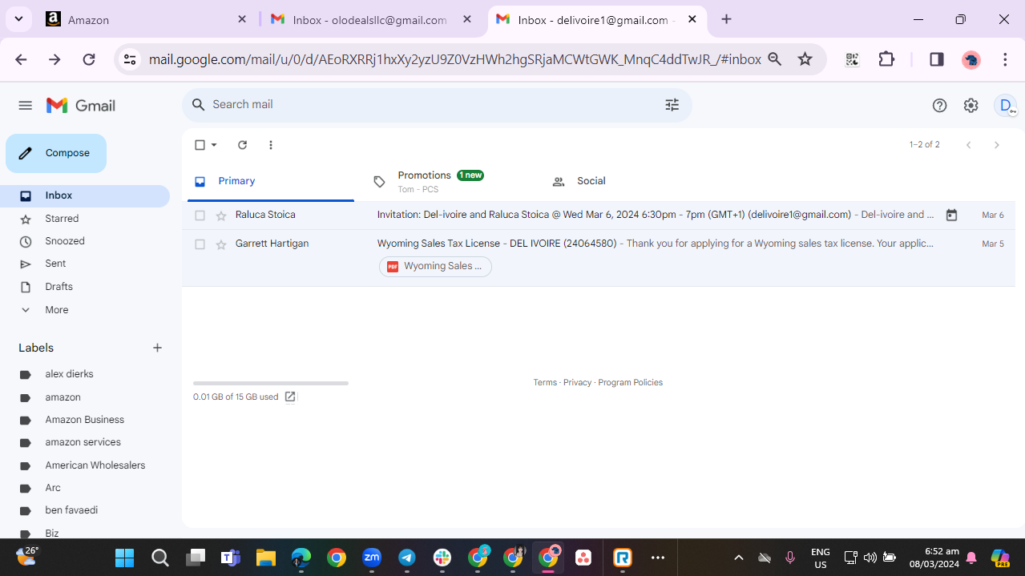Close the Amazon browser tab
The height and width of the screenshot is (576, 1025).
click(242, 19)
